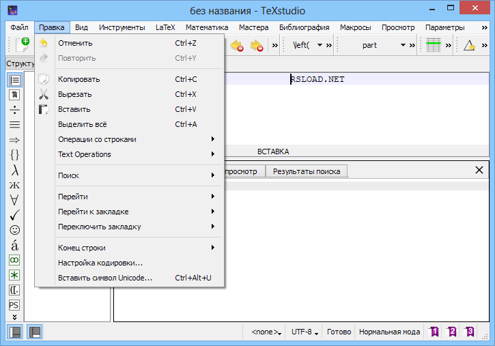Screen dimensions: 495x346
Task: Choose Выделить всё menu entry
Action: point(136,125)
